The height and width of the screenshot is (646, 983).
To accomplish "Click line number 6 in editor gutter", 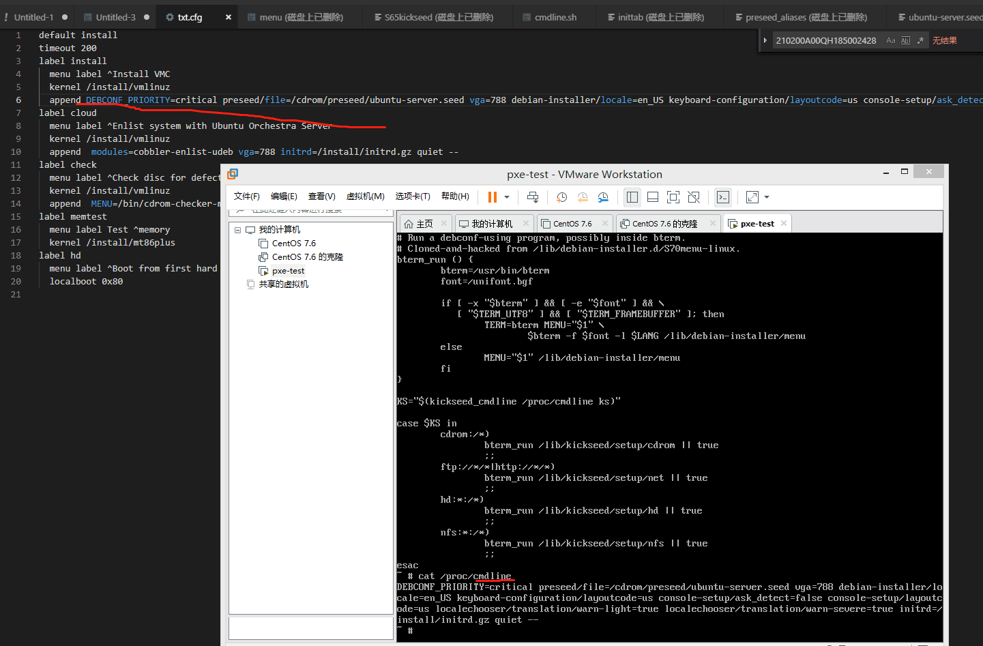I will point(18,100).
